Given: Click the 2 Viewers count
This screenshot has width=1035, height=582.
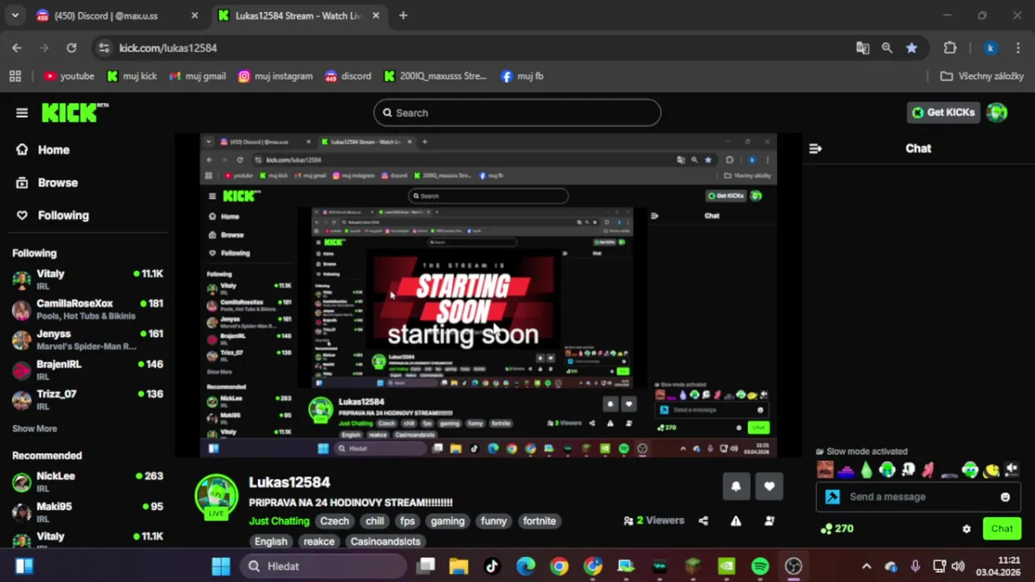Looking at the screenshot, I should (654, 521).
